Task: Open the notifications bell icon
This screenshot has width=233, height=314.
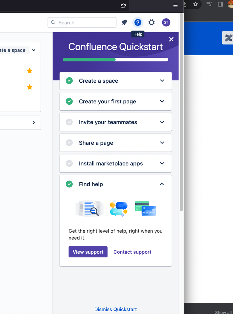Action: coord(124,22)
